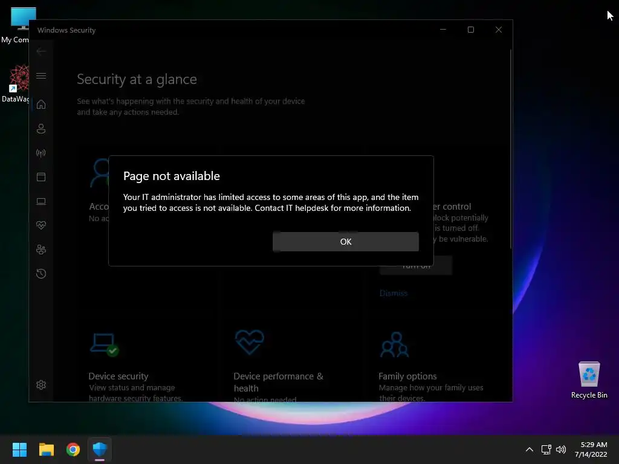Open Family options sidebar icon
619x464 pixels.
pyautogui.click(x=41, y=250)
